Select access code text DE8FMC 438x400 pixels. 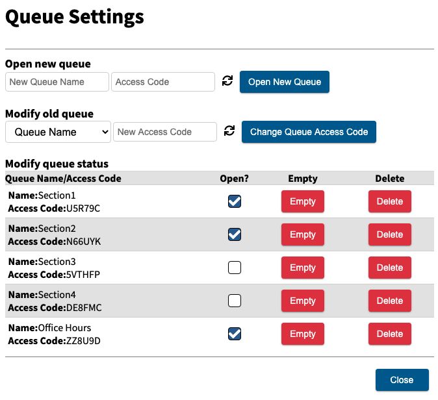coord(84,308)
